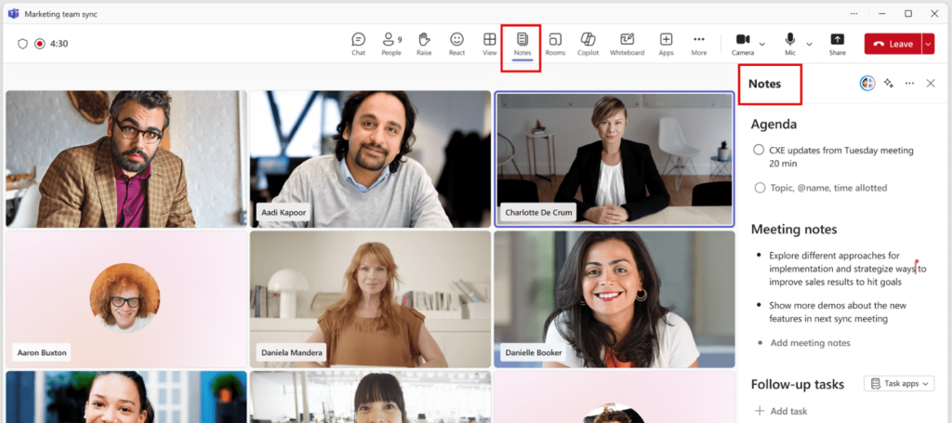Open the More actions menu
This screenshot has width=952, height=423.
coord(699,44)
